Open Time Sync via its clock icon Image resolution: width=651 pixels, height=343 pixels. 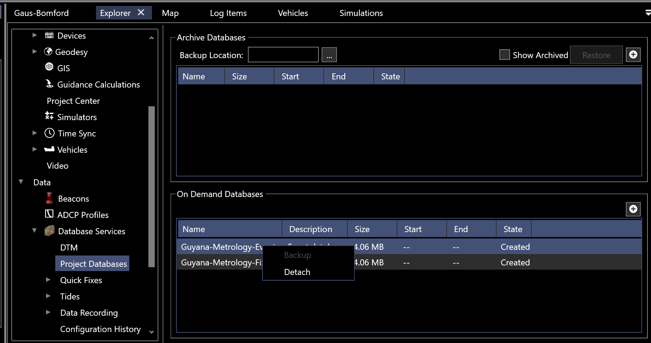49,133
